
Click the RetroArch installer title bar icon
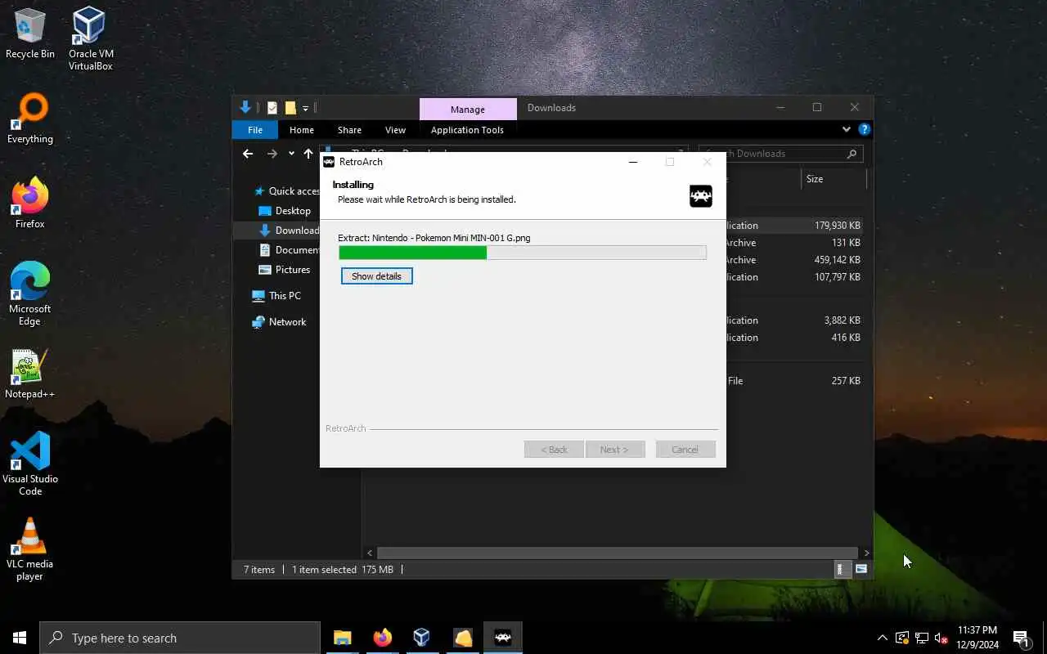(x=329, y=162)
